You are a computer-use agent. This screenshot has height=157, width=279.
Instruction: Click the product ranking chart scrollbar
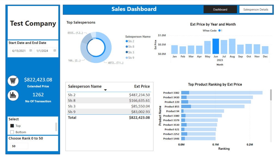(271, 95)
